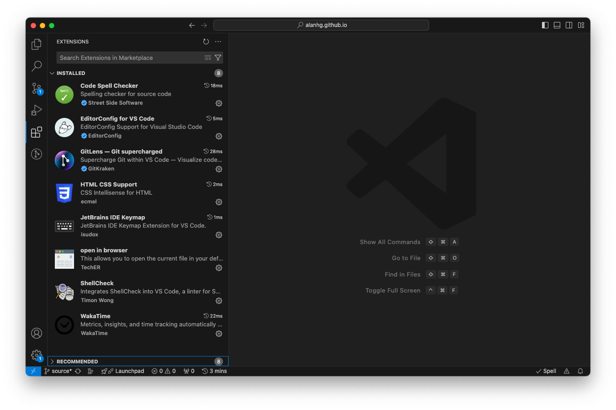Open manage gear for HTML CSS Support
The width and height of the screenshot is (616, 410).
pos(219,202)
